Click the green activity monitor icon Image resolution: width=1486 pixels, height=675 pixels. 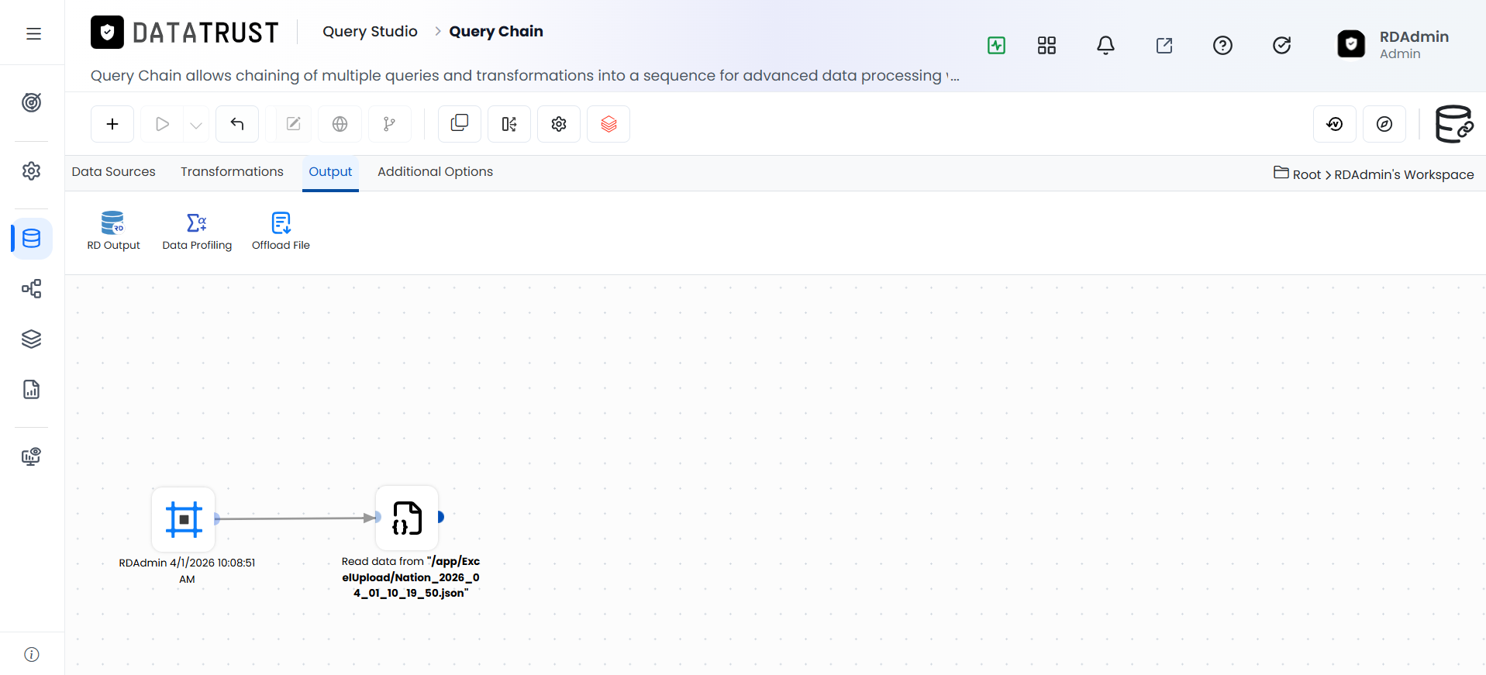pos(997,46)
